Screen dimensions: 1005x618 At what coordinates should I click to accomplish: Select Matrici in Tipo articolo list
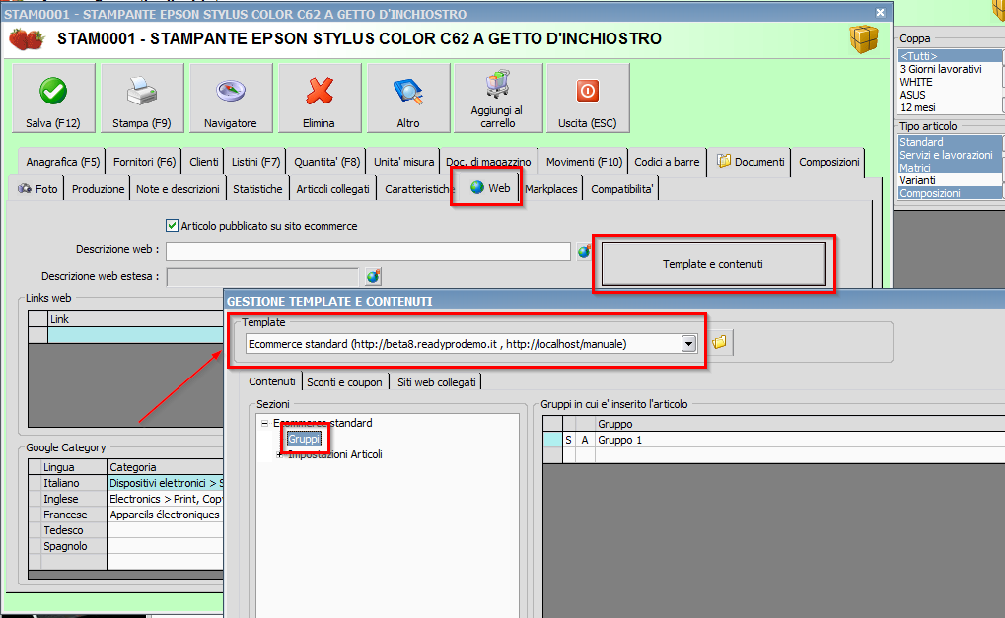[950, 168]
